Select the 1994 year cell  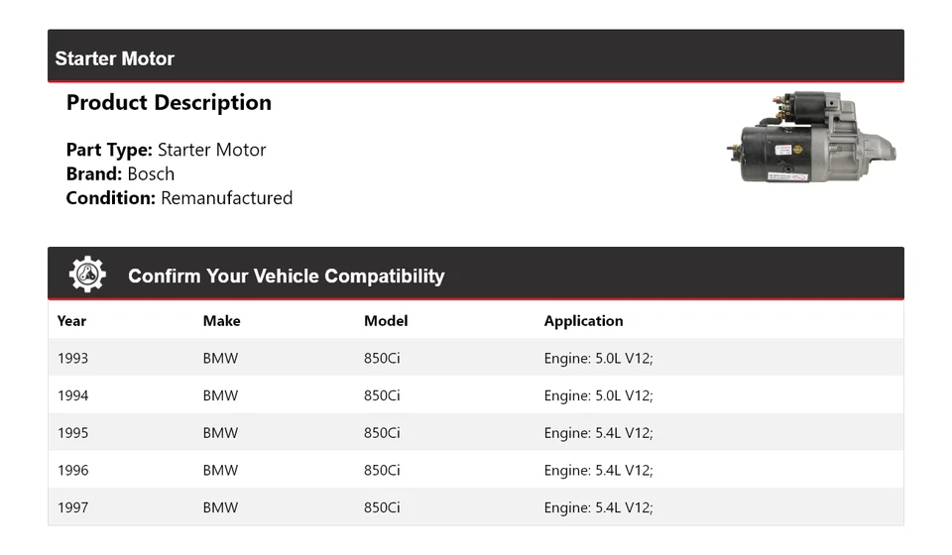point(72,395)
